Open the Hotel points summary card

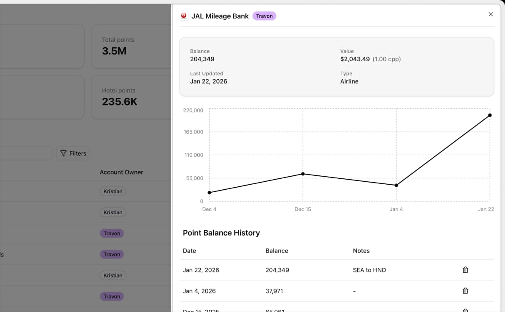tap(130, 97)
